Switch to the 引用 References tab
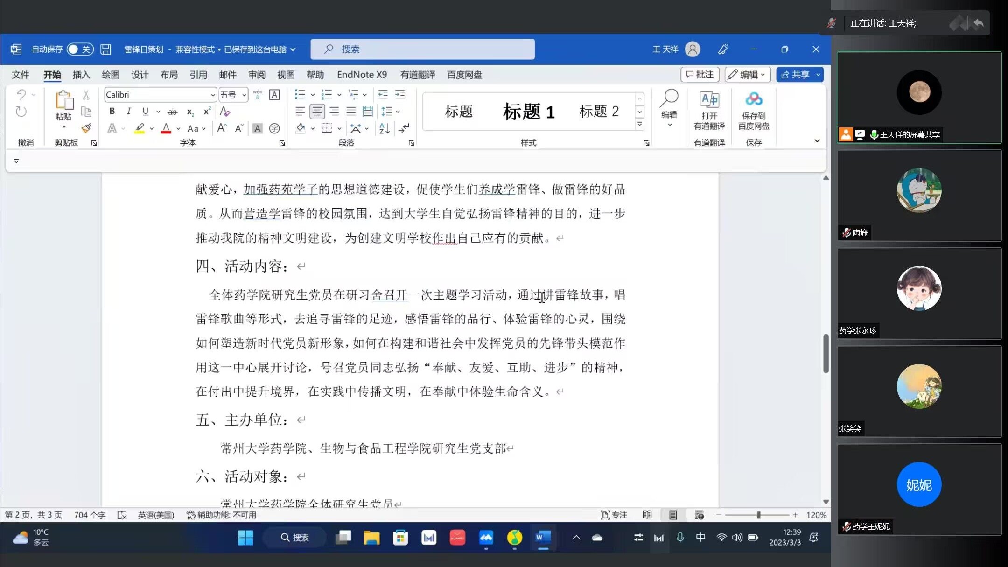 point(198,75)
